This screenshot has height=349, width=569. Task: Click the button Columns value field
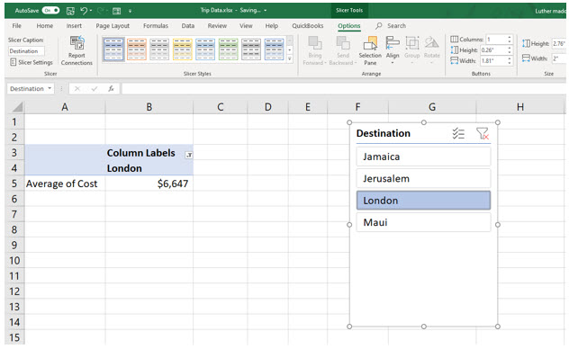pyautogui.click(x=496, y=40)
